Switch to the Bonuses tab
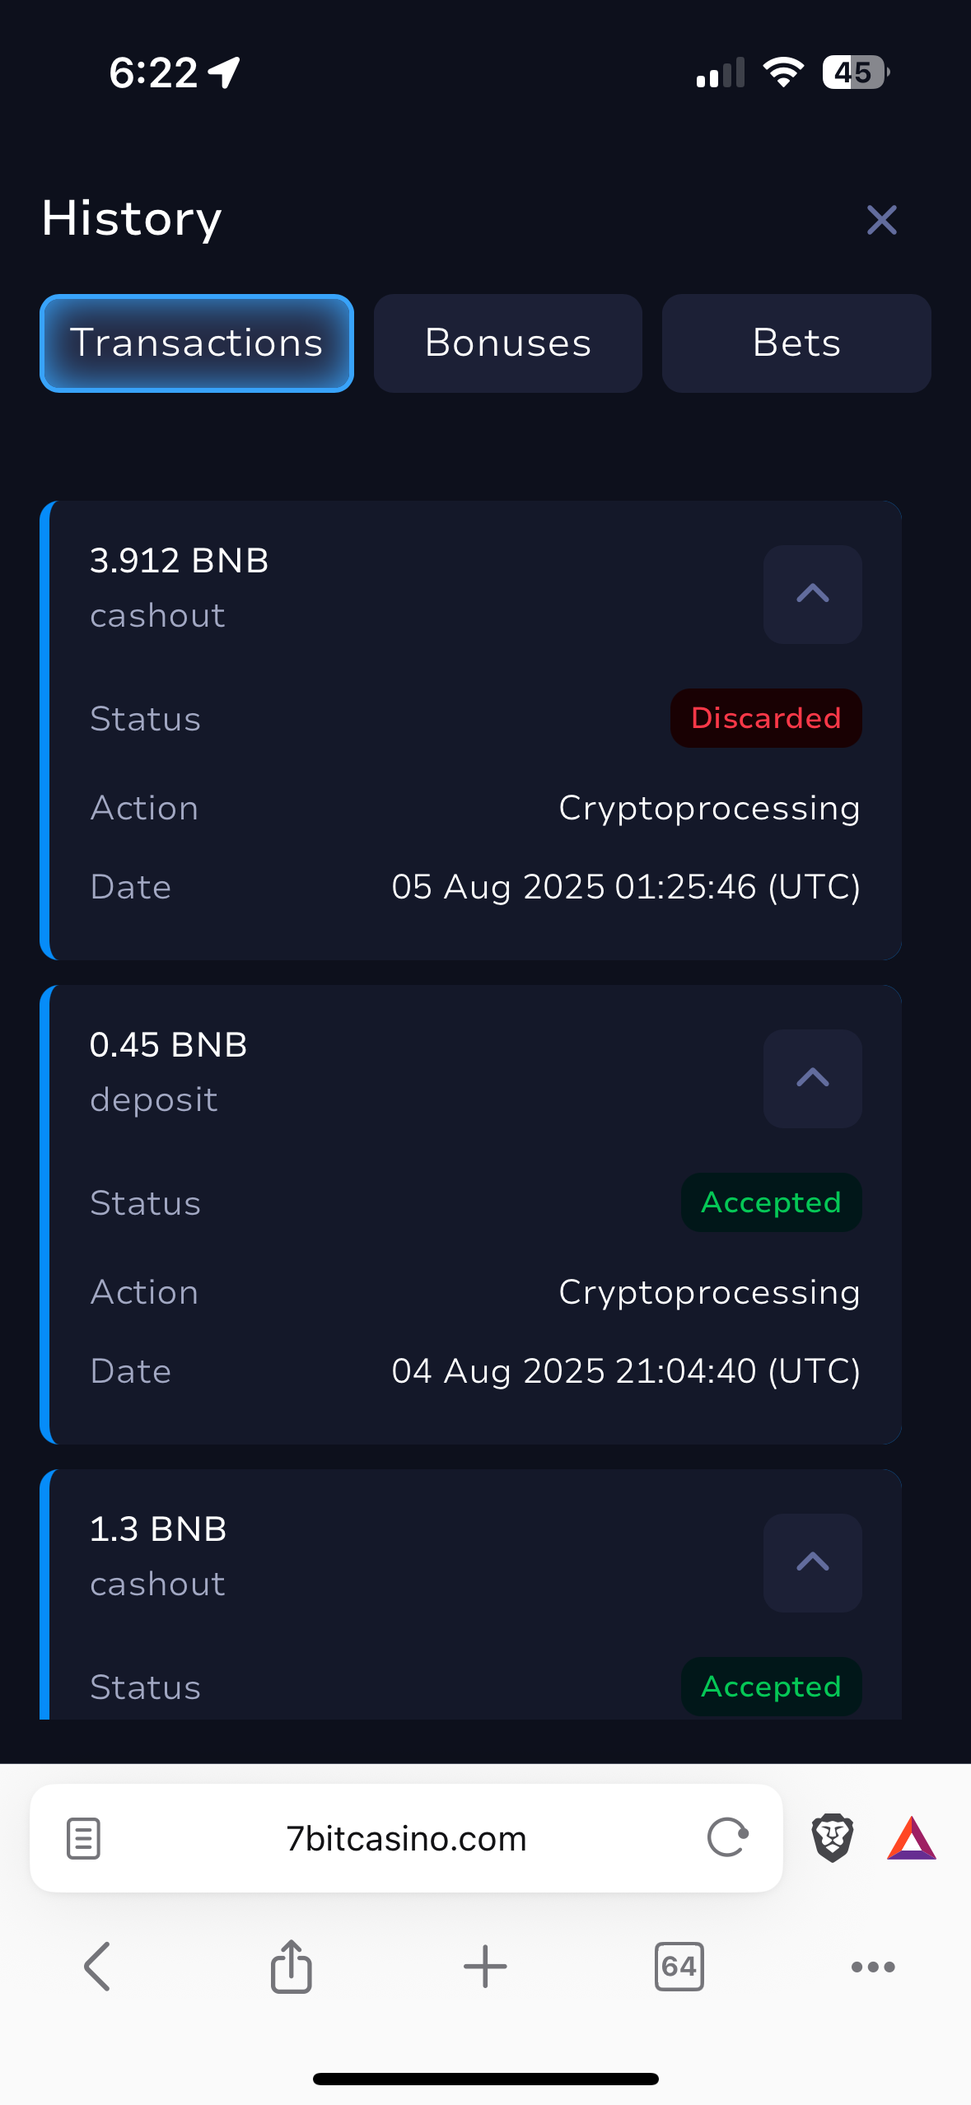 507,343
